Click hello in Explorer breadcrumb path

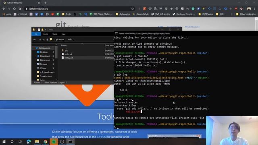click(x=70, y=39)
